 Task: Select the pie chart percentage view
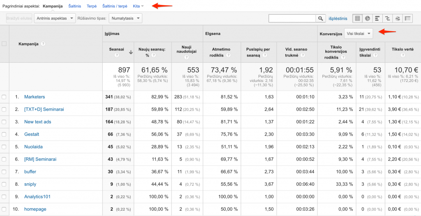pyautogui.click(x=367, y=18)
